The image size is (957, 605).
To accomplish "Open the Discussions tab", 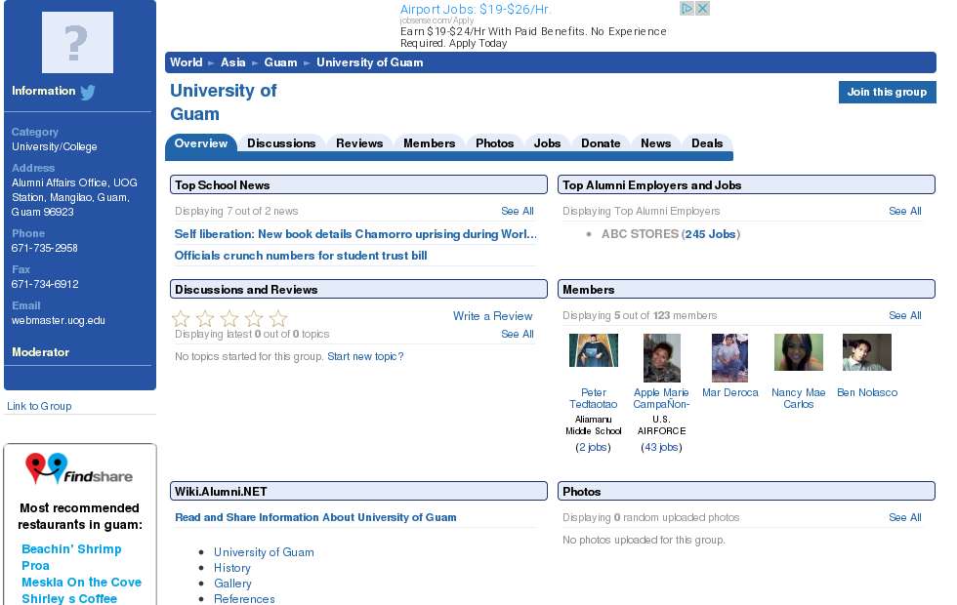I will (281, 143).
